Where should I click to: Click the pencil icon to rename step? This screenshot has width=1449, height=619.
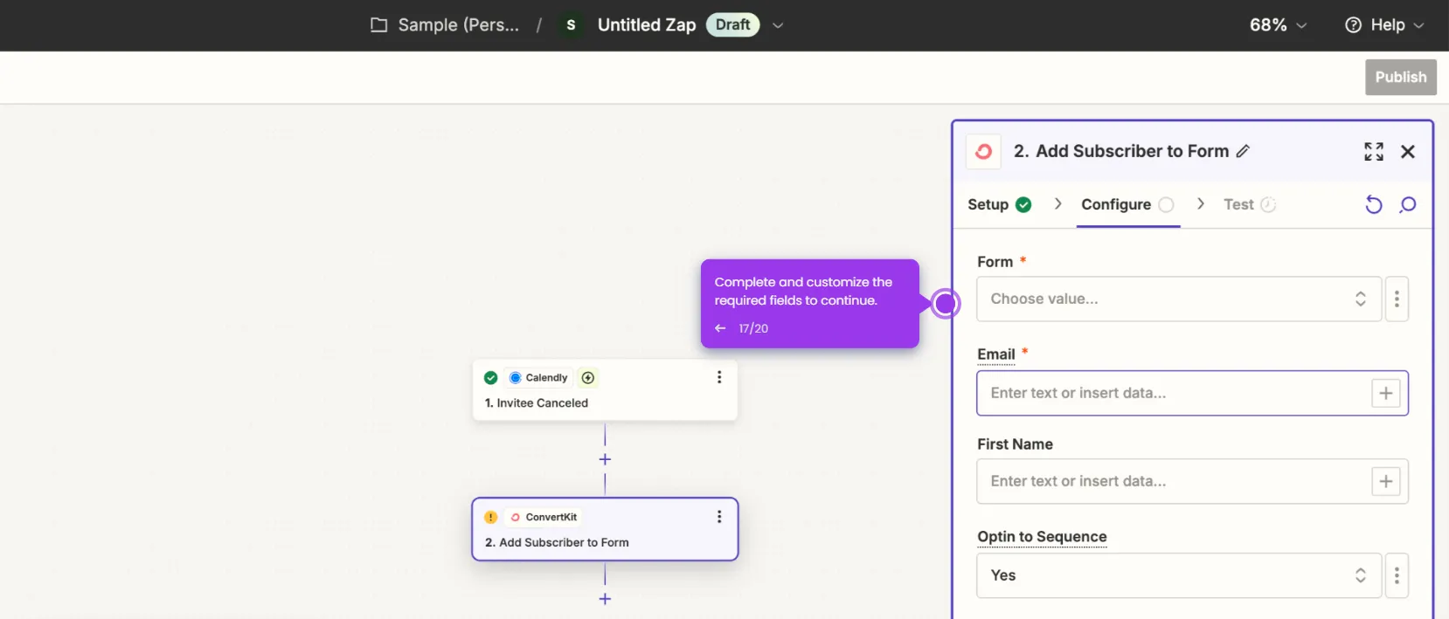click(x=1243, y=151)
